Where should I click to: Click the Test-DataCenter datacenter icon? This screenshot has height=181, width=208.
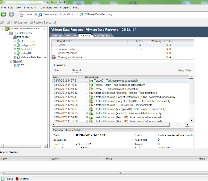[11, 33]
